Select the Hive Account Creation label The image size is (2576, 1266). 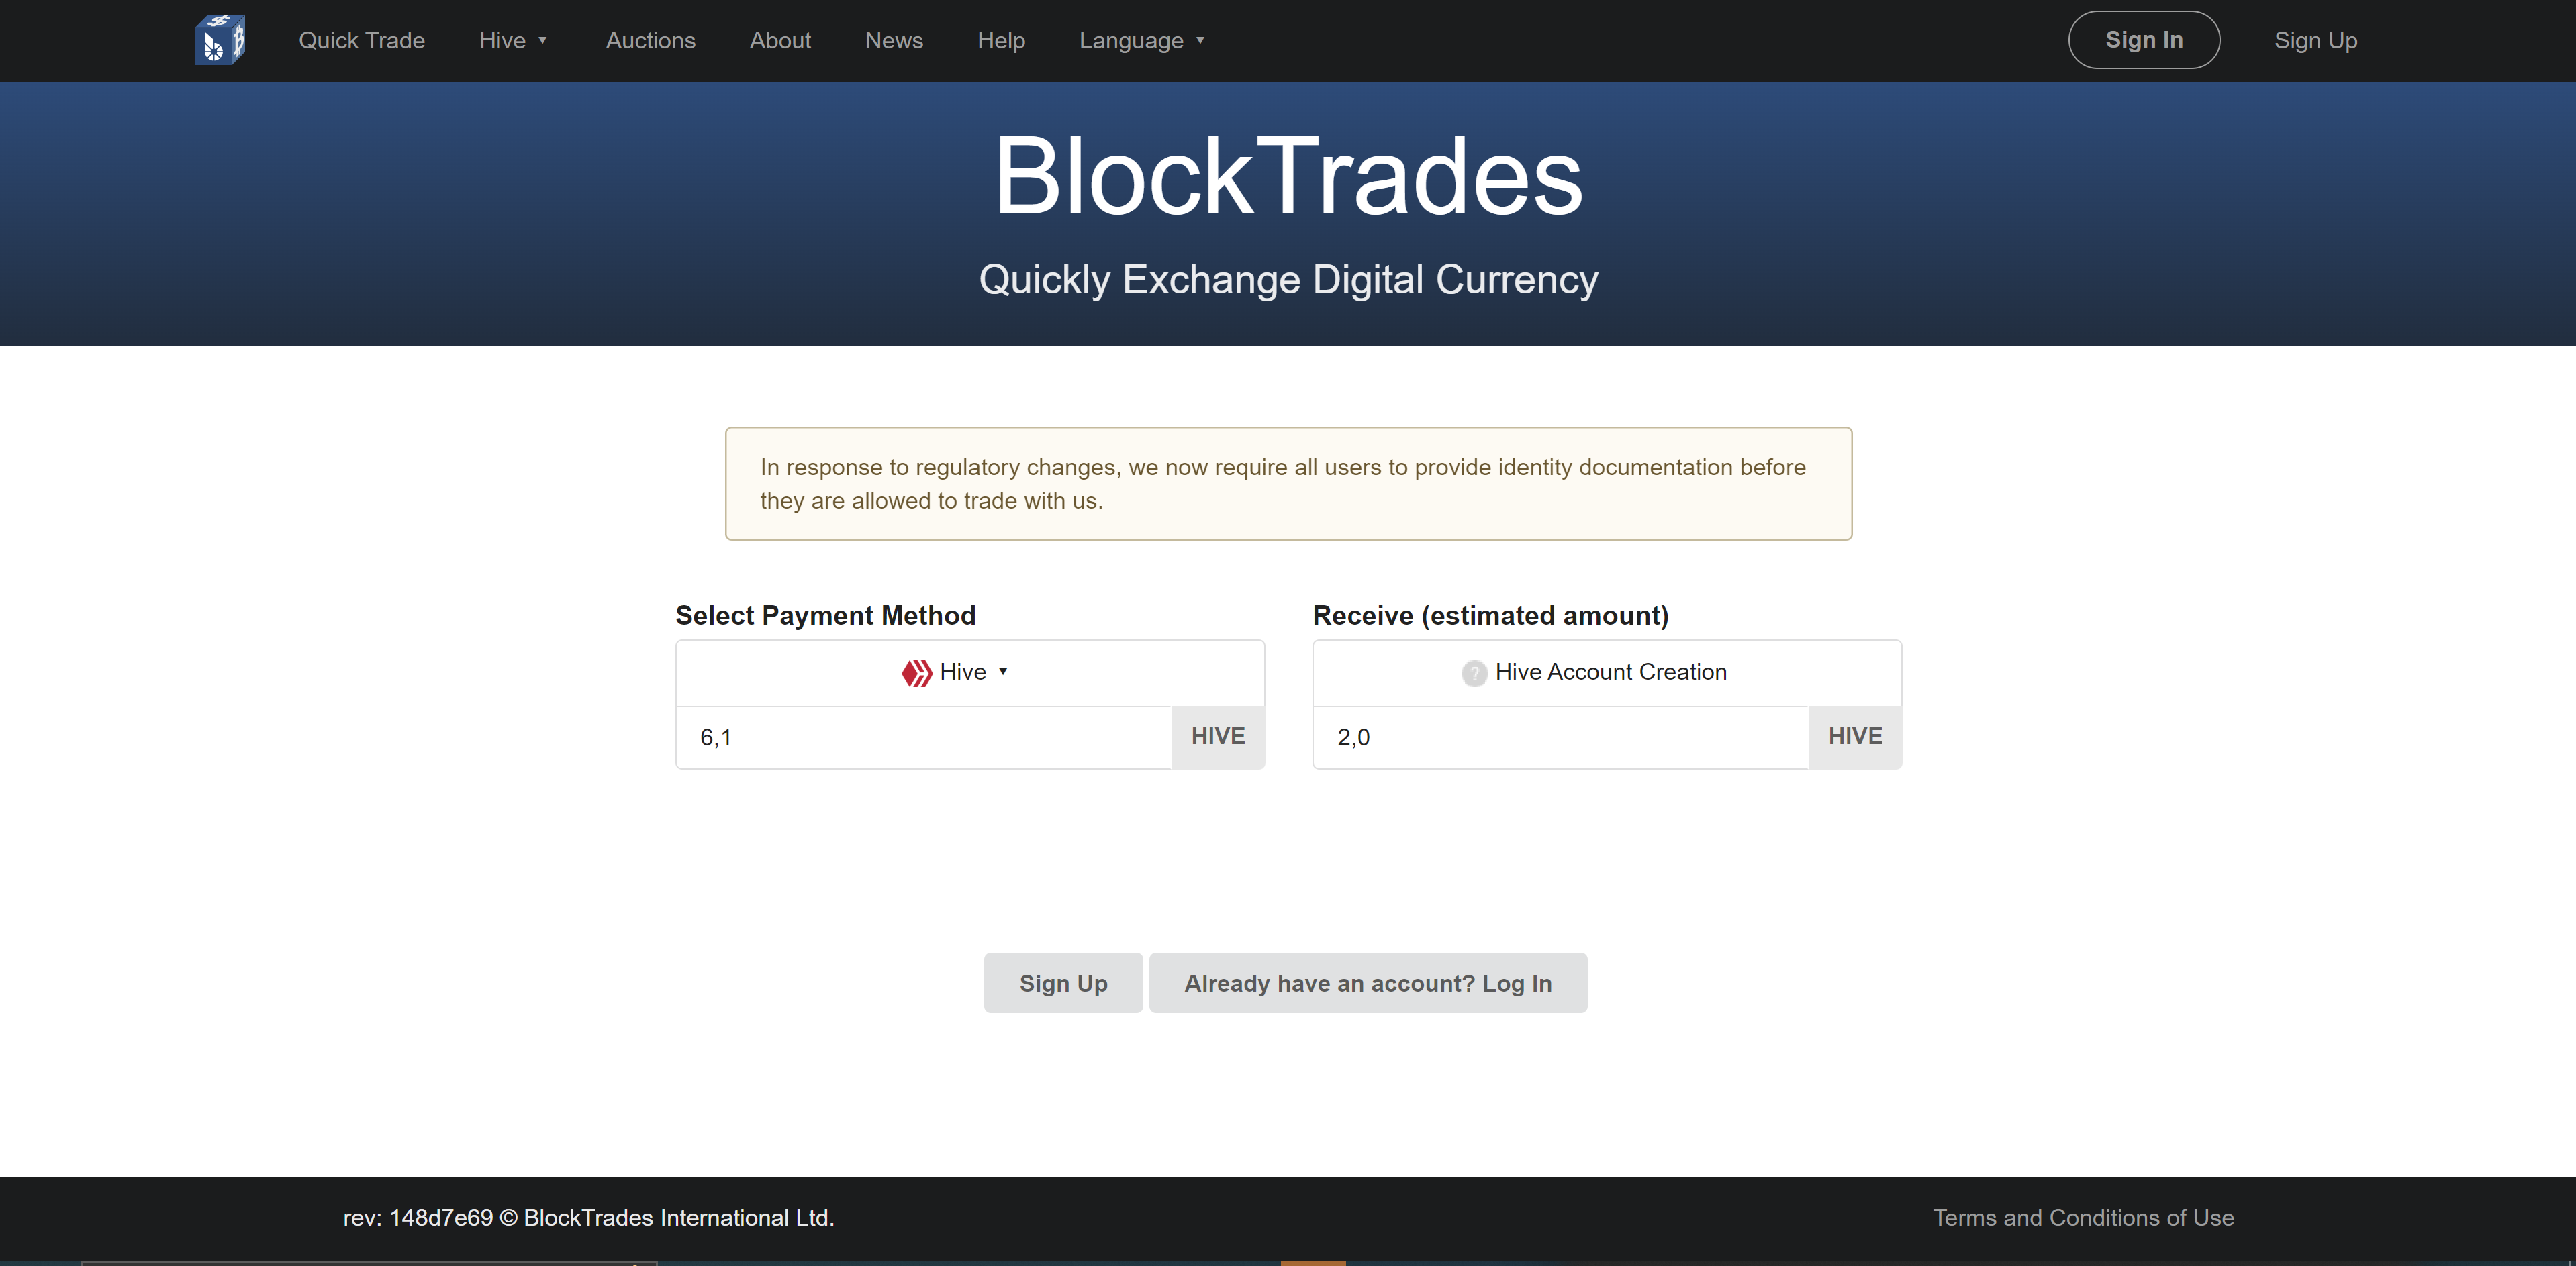point(1611,672)
